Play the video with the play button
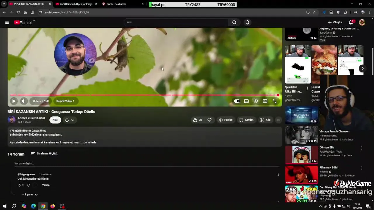The height and width of the screenshot is (210, 374). [x=14, y=101]
